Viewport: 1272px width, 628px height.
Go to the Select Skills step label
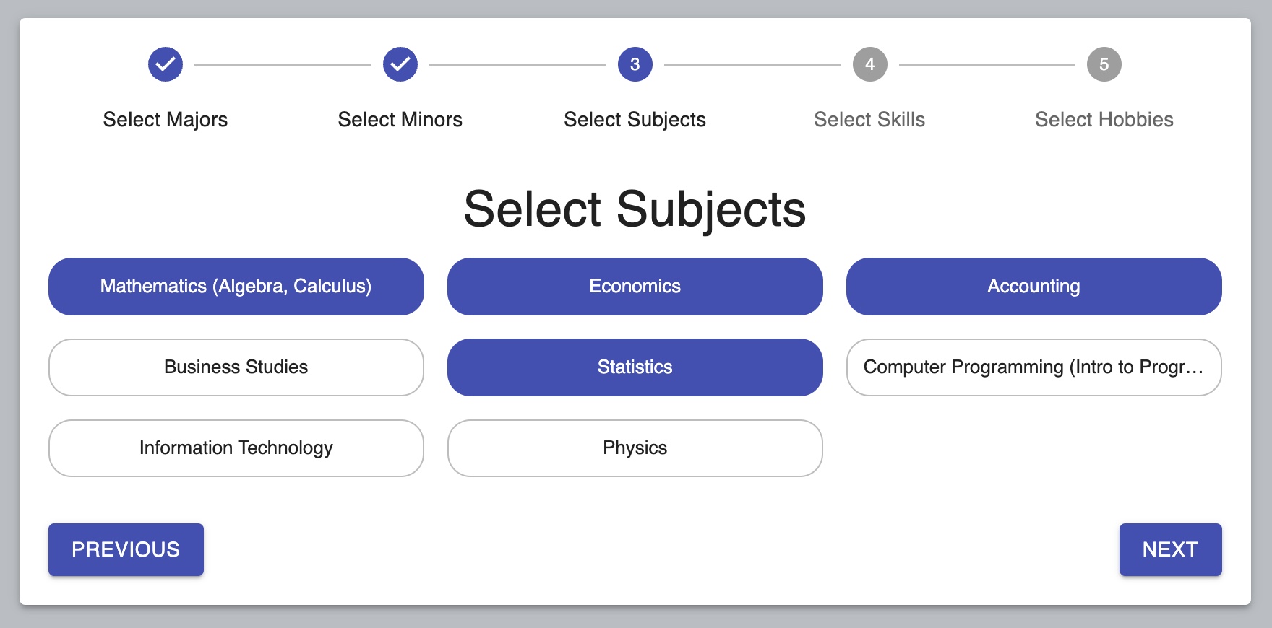pyautogui.click(x=869, y=120)
